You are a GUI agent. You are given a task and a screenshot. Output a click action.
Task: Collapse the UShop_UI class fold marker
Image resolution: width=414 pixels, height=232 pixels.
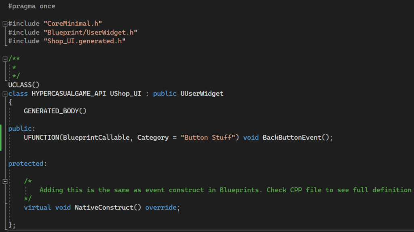(5, 94)
